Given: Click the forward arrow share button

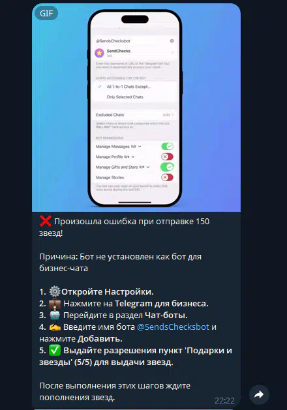Looking at the screenshot, I should [x=259, y=394].
